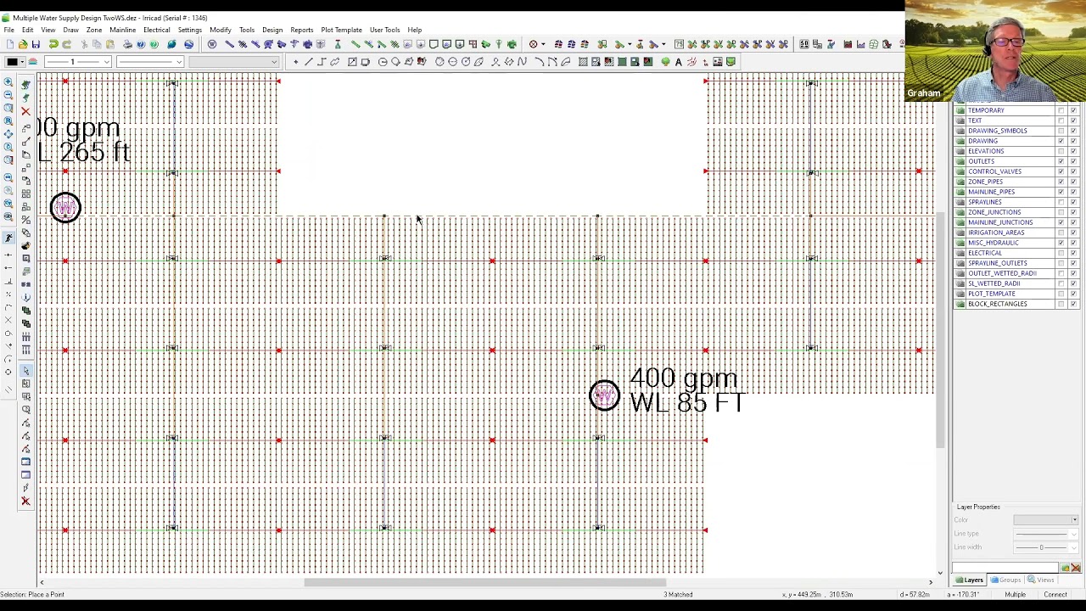
Task: Open the File menu
Action: 8,30
